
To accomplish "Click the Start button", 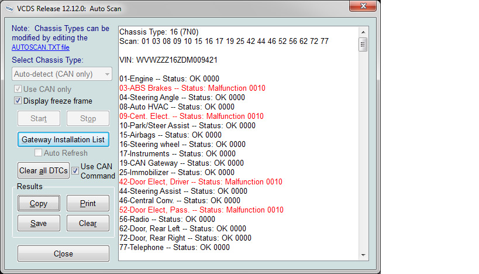I will 39,118.
